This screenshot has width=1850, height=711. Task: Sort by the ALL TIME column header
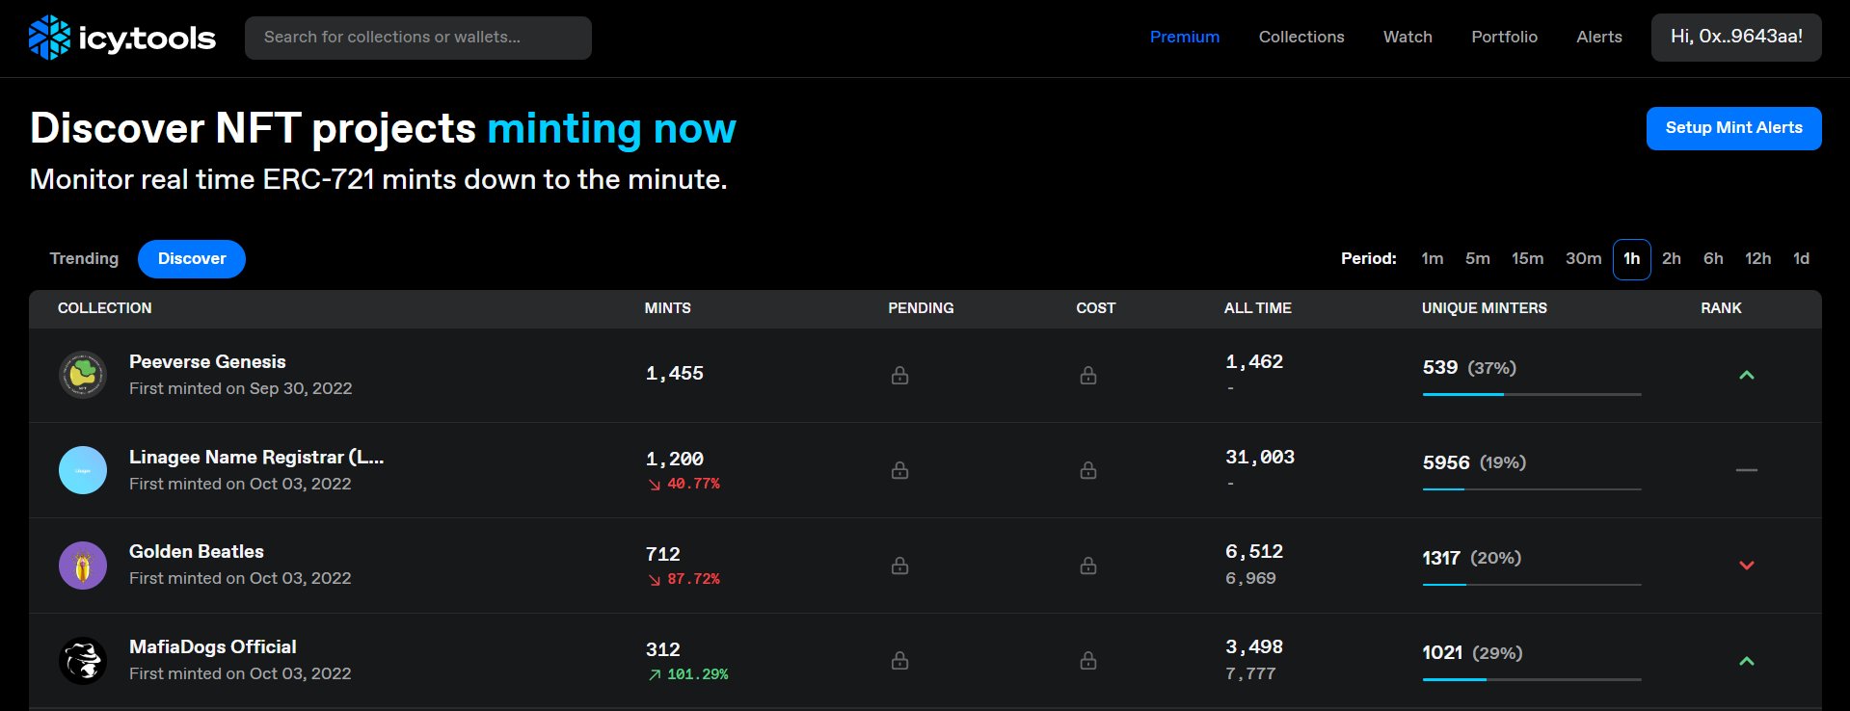(x=1257, y=308)
